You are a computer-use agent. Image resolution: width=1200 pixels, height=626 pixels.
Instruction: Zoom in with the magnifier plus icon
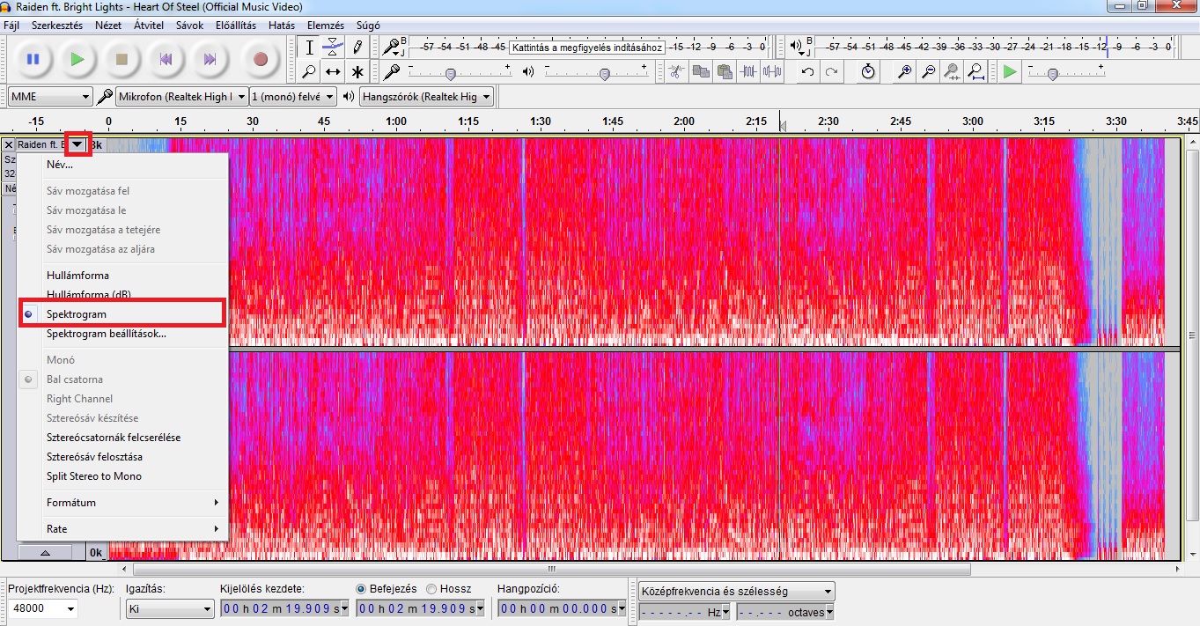904,72
